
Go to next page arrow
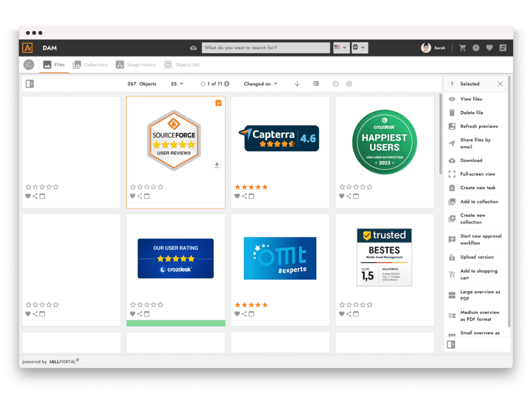point(227,83)
